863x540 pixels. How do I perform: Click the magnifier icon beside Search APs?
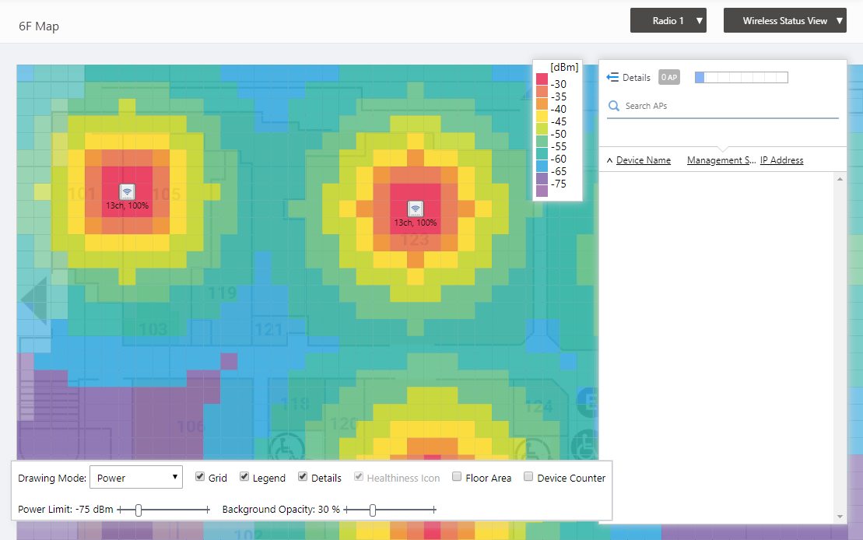(614, 106)
